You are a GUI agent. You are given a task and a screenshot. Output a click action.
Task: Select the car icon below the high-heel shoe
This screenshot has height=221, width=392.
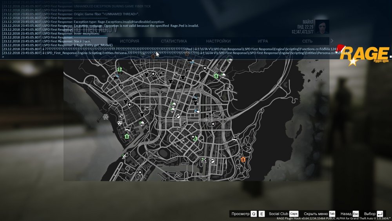point(180,128)
